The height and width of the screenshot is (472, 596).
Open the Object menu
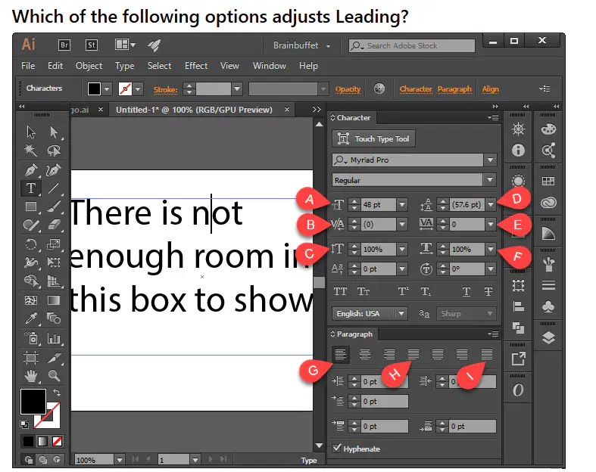coord(89,66)
